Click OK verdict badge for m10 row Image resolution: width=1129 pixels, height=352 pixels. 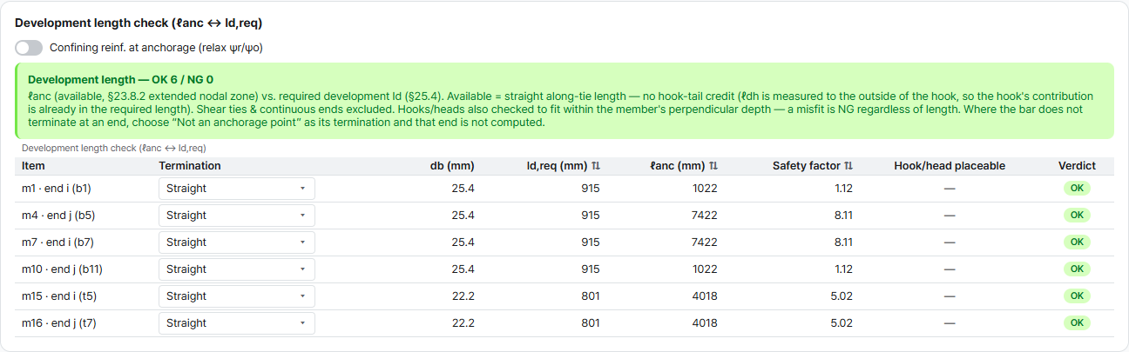coord(1077,269)
